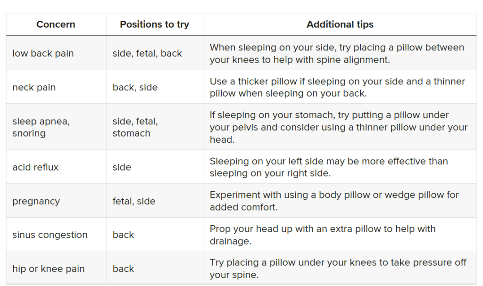Click the "side, fetal, stomach" positions cell
483x286 pixels.
135,127
